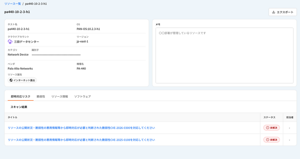Open the リソース情報 tab

60,97
